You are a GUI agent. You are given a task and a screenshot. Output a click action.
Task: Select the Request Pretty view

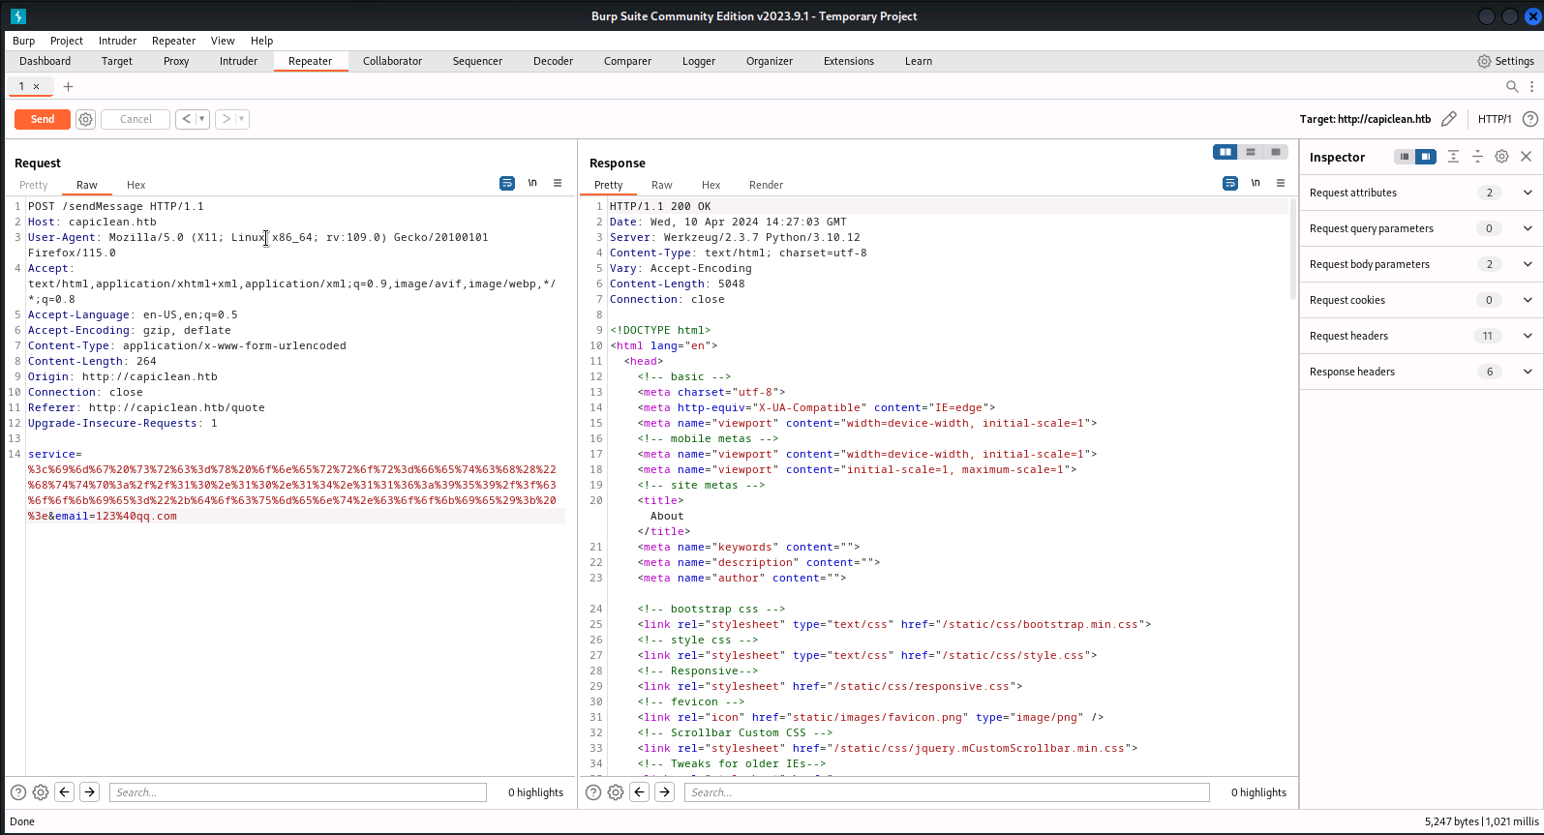coord(34,185)
